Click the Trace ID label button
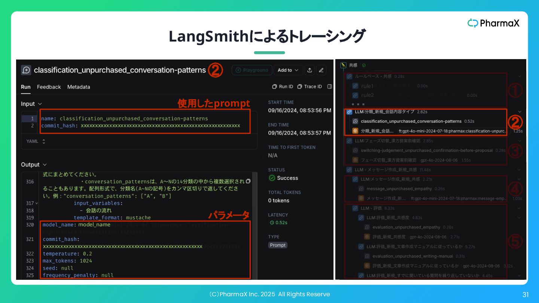This screenshot has width=539, height=303. pyautogui.click(x=313, y=86)
